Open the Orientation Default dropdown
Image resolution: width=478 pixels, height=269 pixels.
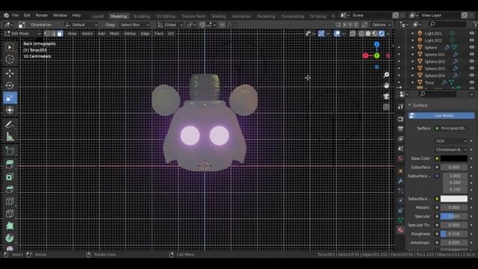81,25
